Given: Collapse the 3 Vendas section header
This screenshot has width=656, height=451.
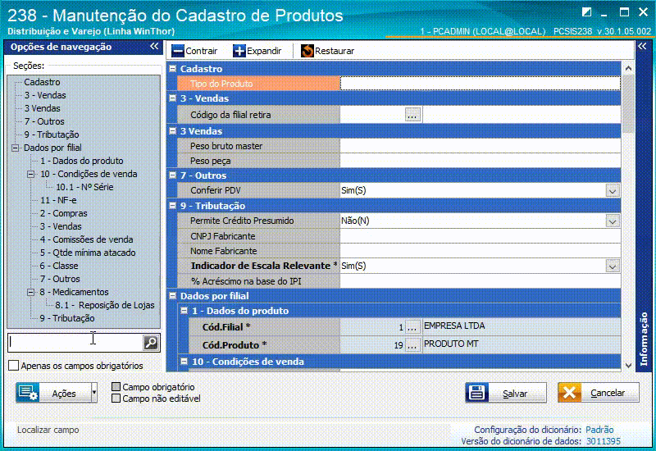Looking at the screenshot, I should (x=172, y=131).
